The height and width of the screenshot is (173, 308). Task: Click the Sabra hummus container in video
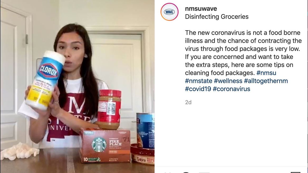click(x=143, y=154)
